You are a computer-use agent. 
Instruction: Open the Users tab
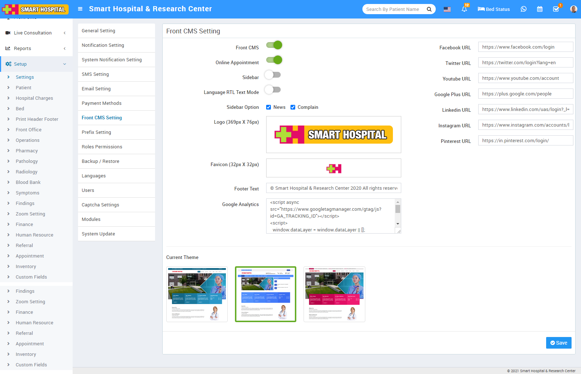(x=117, y=190)
